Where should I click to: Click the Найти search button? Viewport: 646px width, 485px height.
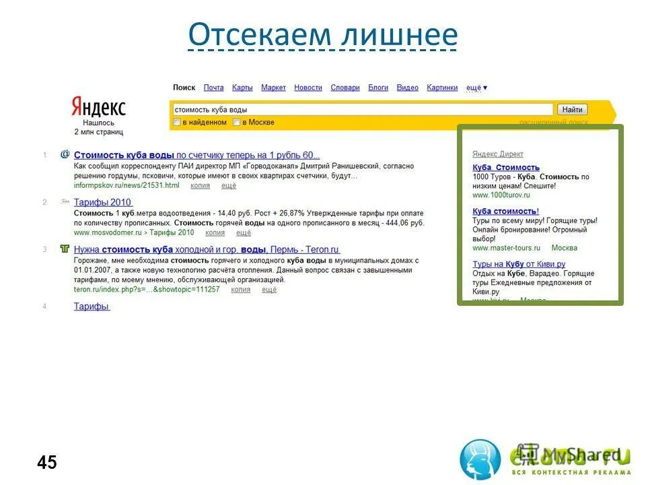[x=572, y=110]
